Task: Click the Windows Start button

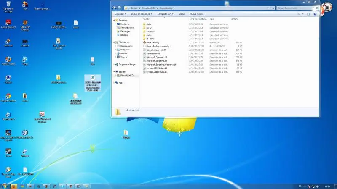Action: pos(4,185)
